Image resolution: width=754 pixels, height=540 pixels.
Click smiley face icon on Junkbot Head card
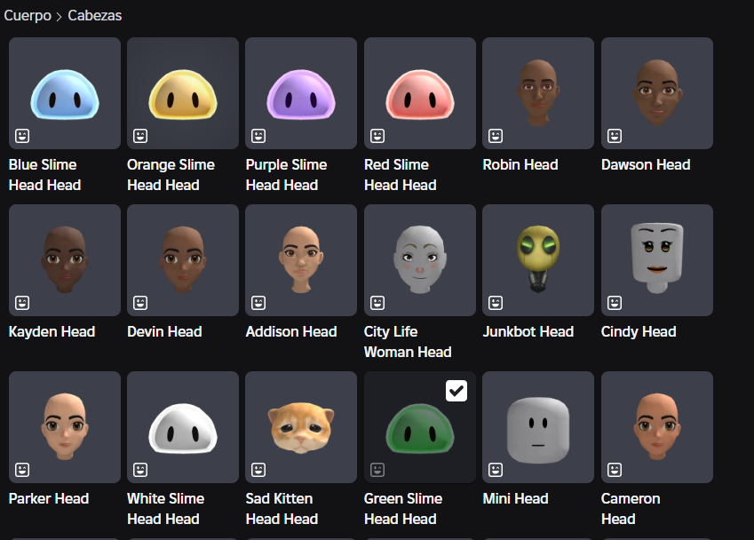pyautogui.click(x=496, y=303)
